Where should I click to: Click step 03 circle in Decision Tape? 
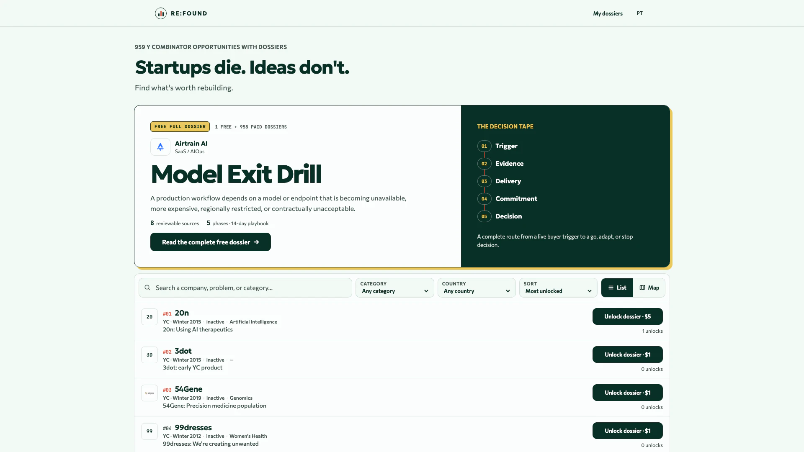(484, 181)
